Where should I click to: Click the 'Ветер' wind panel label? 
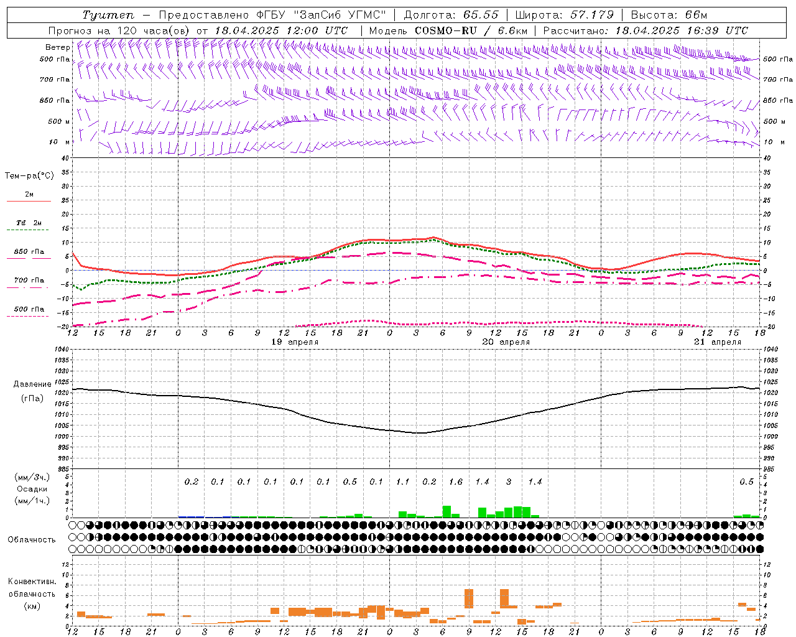(x=57, y=47)
